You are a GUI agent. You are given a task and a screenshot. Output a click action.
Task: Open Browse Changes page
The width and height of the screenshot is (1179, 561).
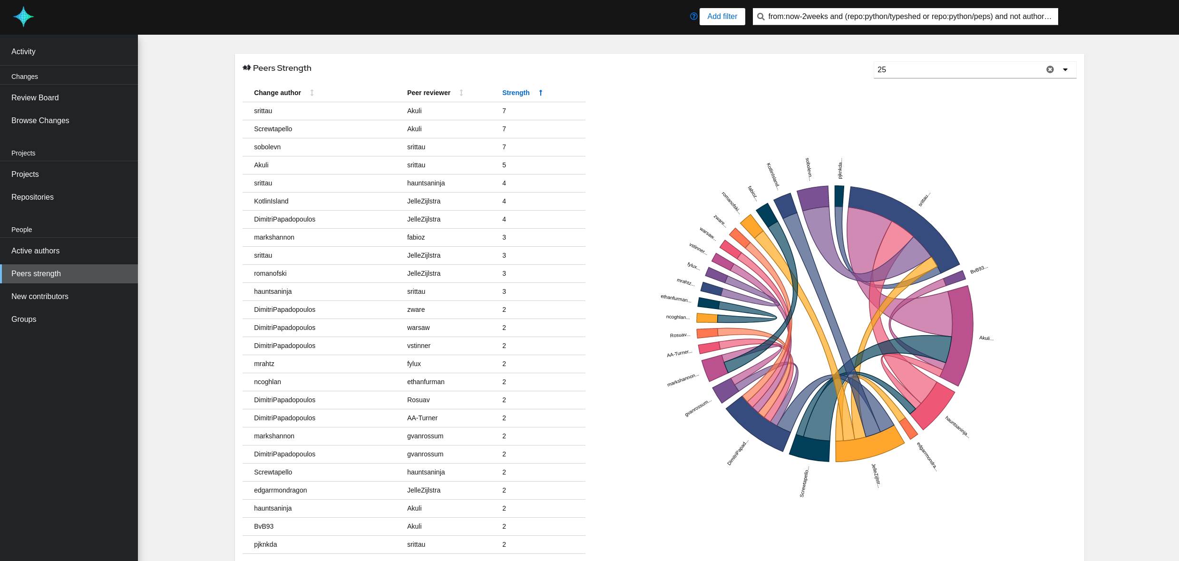click(40, 120)
